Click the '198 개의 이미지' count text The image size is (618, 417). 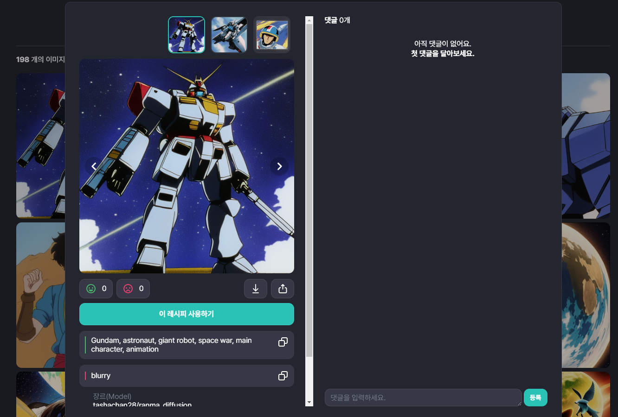point(41,59)
